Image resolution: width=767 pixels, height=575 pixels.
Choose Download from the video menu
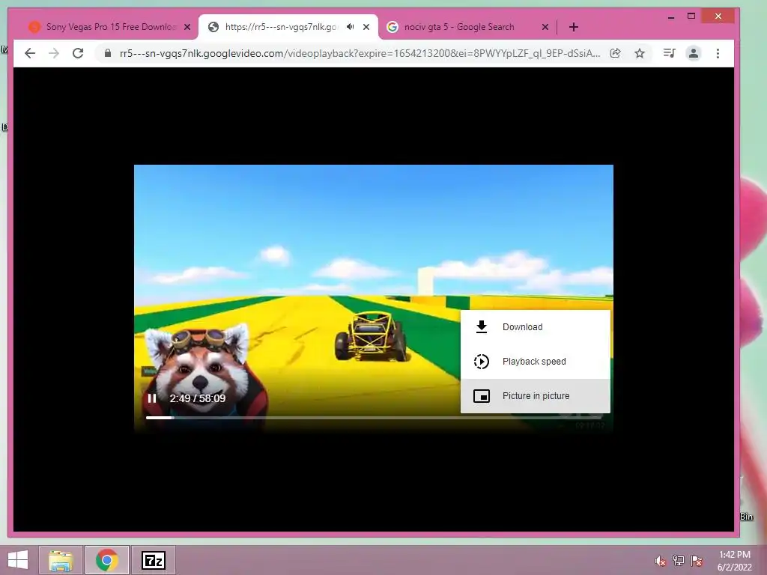pos(535,327)
